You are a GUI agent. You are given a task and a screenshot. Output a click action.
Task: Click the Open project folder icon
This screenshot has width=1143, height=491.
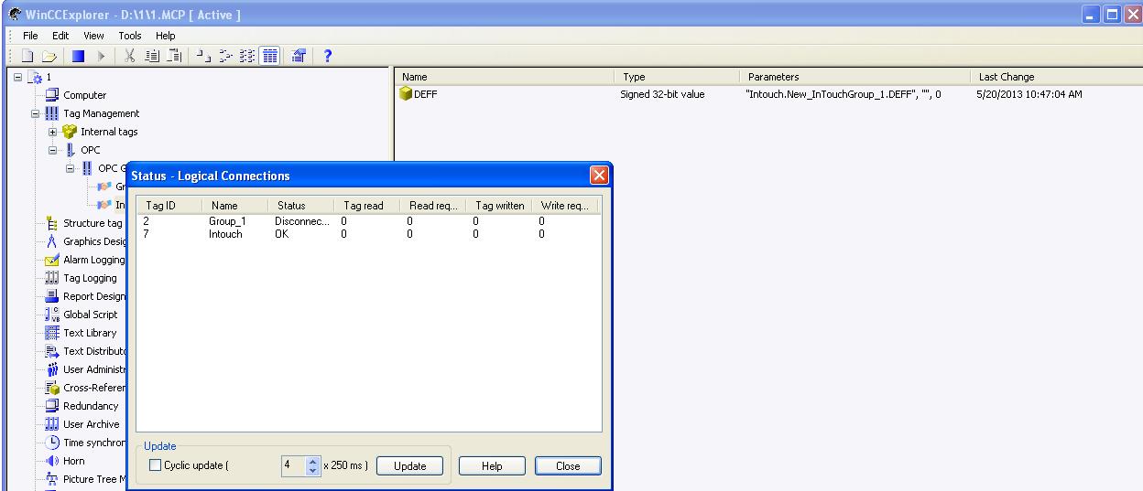tap(48, 58)
